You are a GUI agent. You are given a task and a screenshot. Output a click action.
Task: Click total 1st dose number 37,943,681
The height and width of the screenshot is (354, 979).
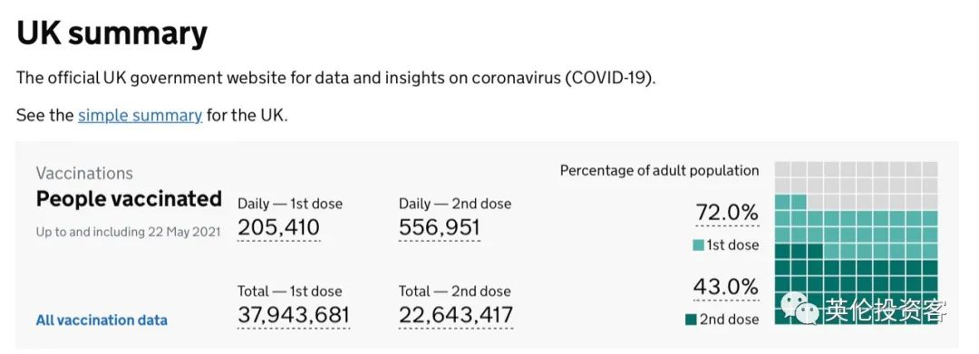[294, 315]
